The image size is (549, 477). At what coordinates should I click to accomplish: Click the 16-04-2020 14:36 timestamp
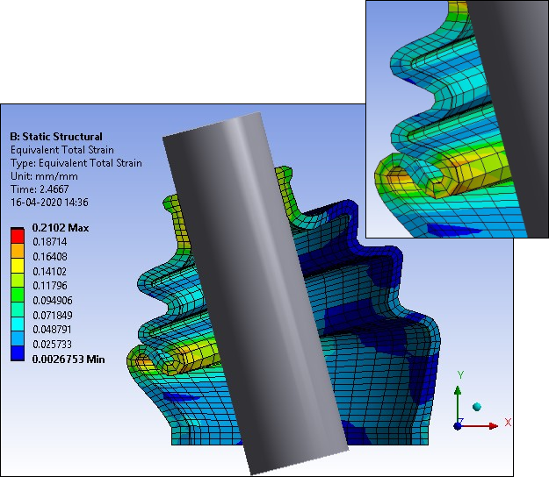[49, 203]
